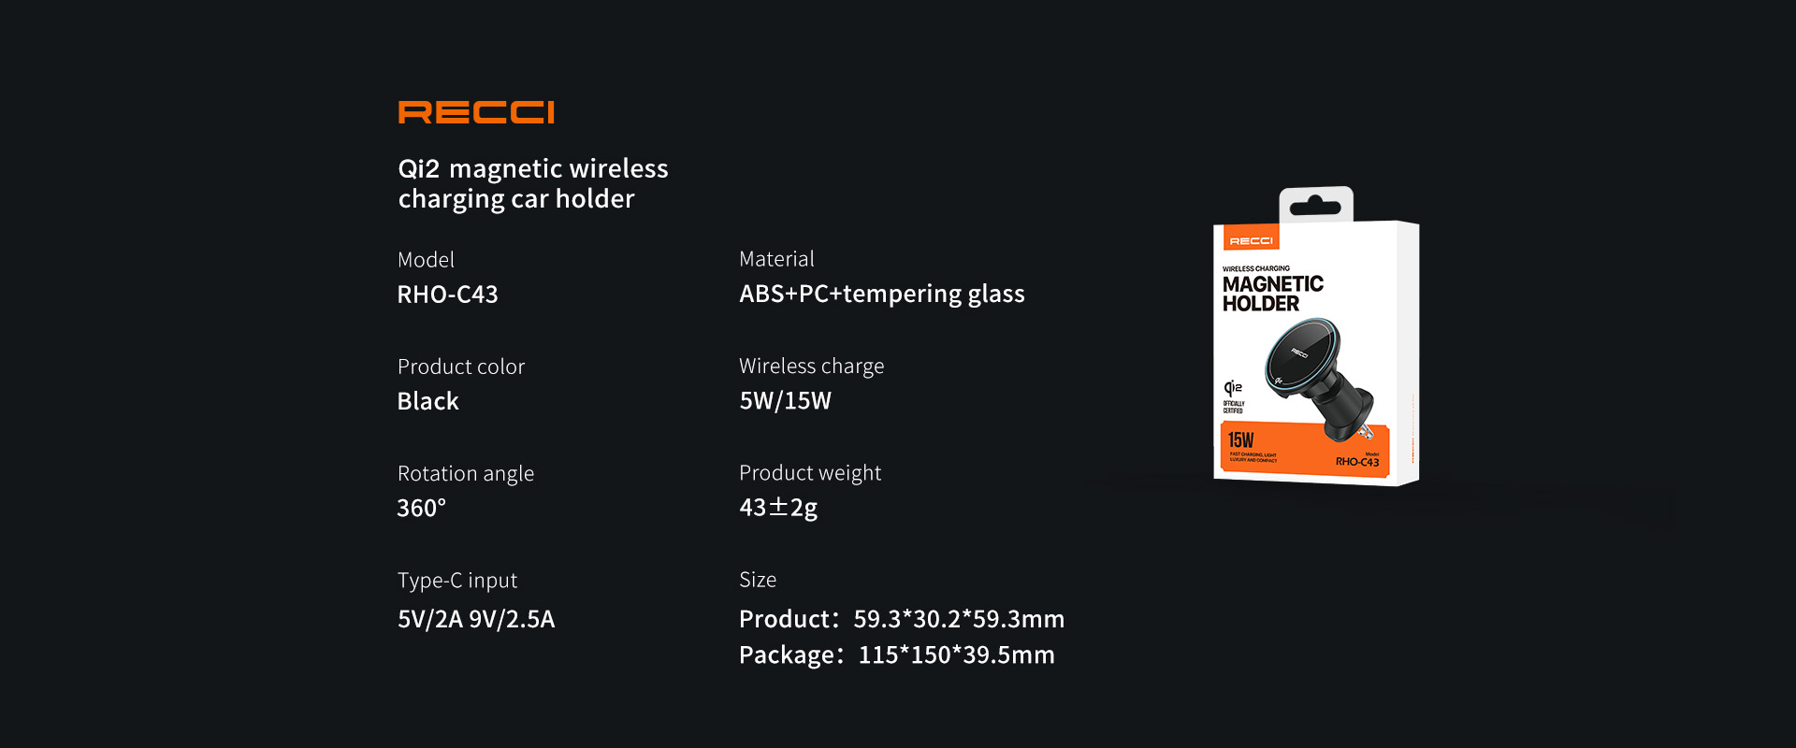Click the product title "Qi2 magnetic wireless charging car holder"
Image resolution: width=1796 pixels, height=748 pixels.
coord(533,183)
